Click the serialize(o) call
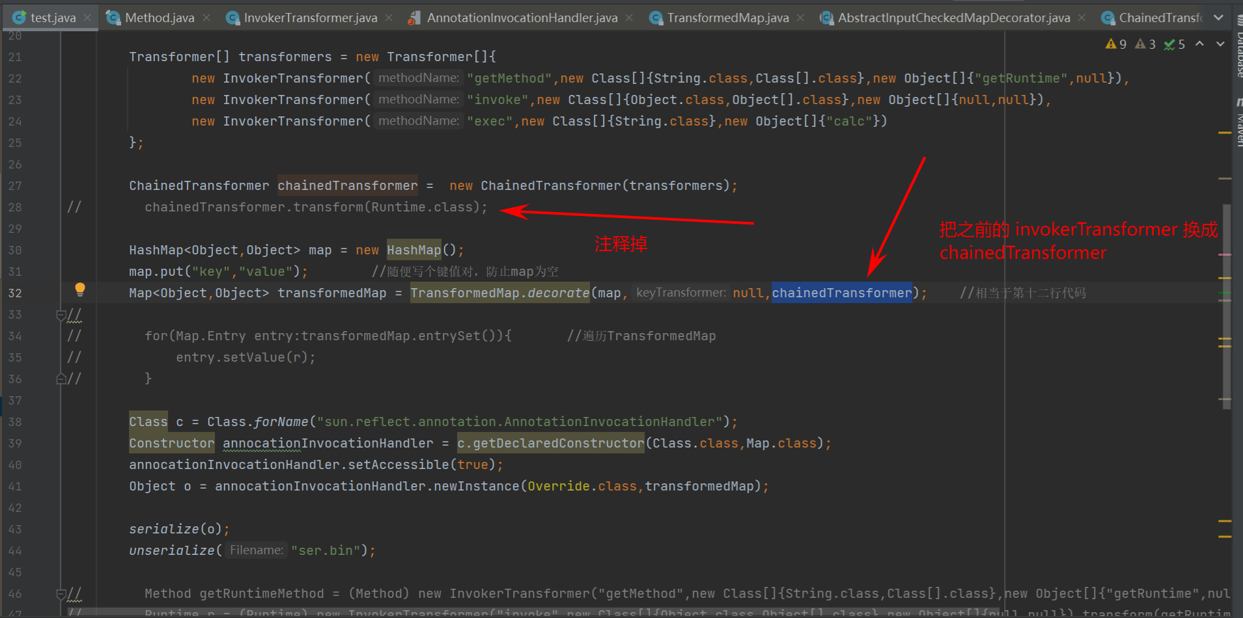 pos(179,530)
